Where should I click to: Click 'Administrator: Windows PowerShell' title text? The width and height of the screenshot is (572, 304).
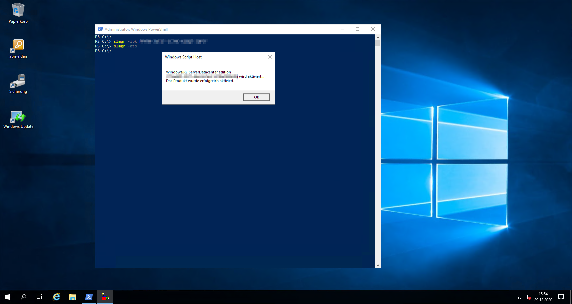[x=136, y=29]
